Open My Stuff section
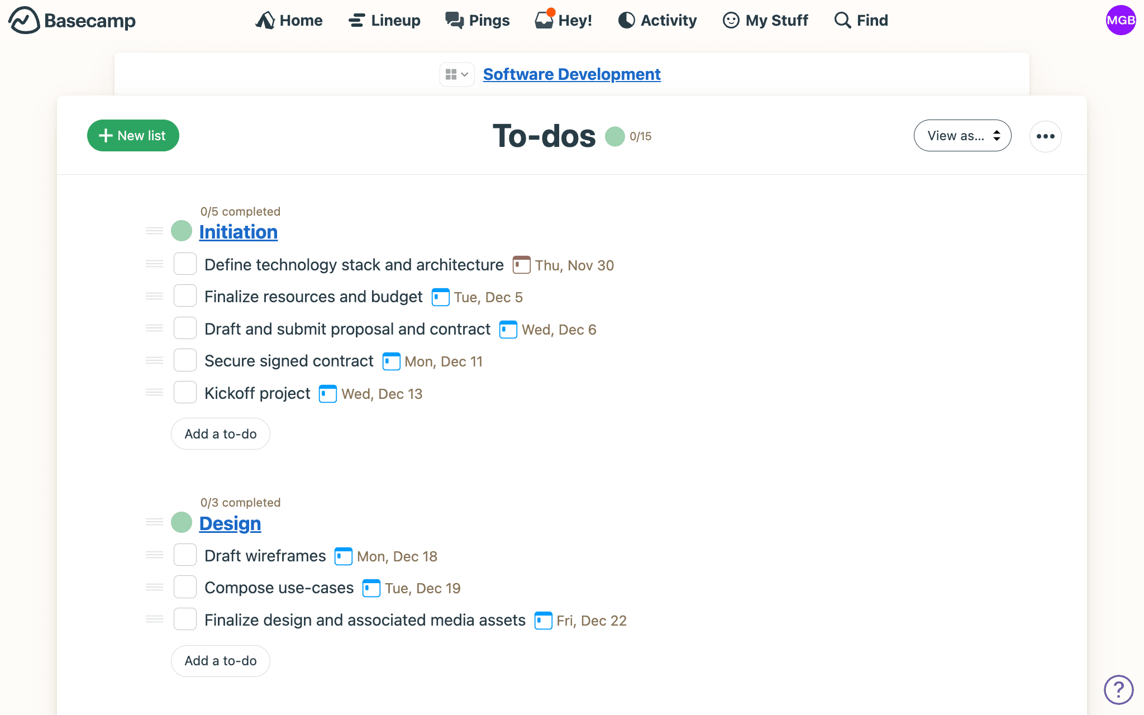This screenshot has height=715, width=1144. coord(764,21)
